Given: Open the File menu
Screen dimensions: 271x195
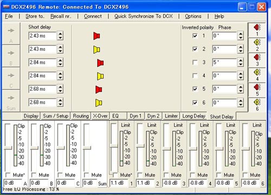Looking at the screenshot, I should pyautogui.click(x=9, y=16).
